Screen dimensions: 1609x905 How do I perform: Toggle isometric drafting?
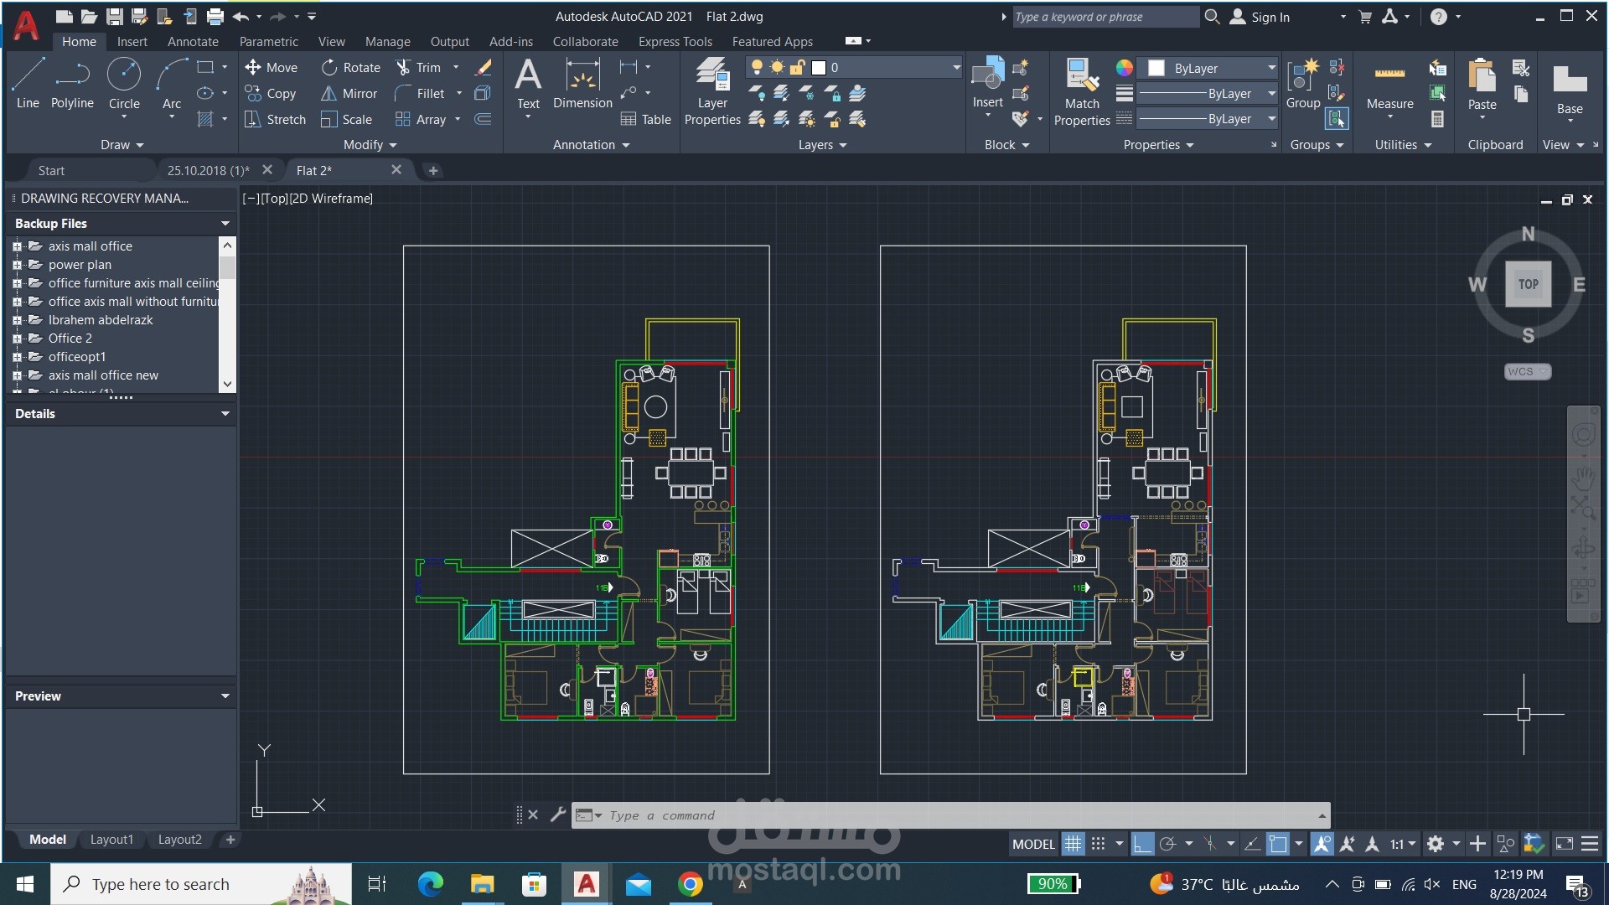tap(1210, 844)
